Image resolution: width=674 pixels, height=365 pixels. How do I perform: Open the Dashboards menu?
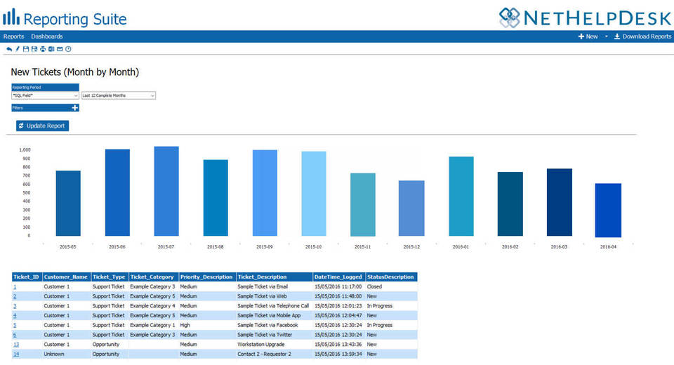click(47, 36)
